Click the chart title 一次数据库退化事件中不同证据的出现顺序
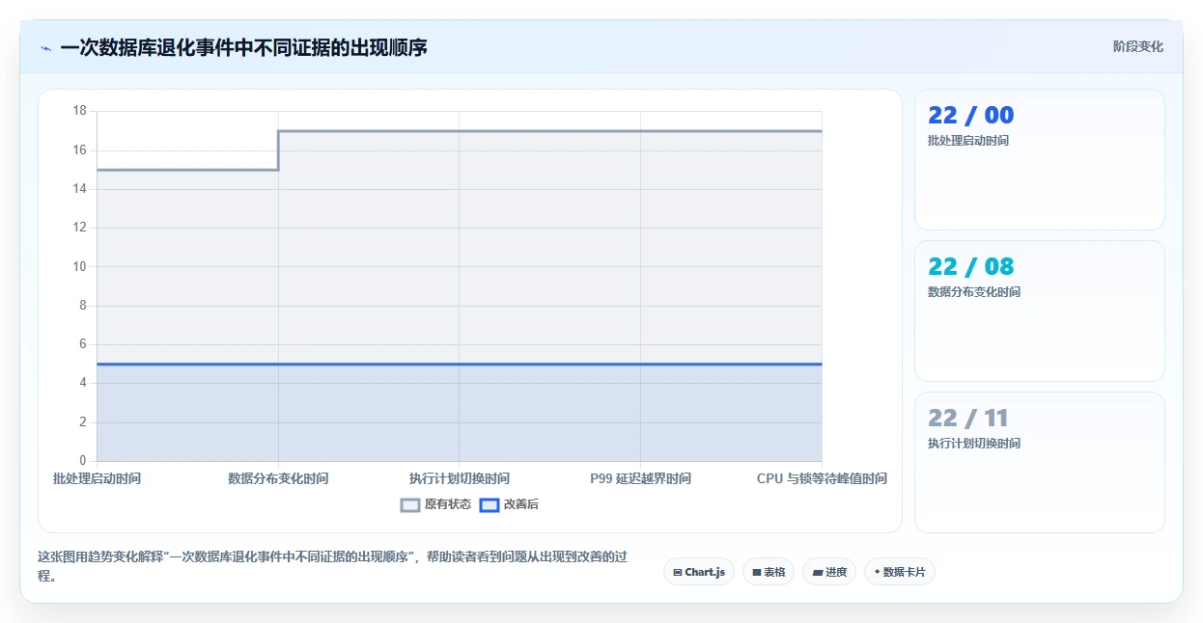The width and height of the screenshot is (1203, 623). (243, 47)
